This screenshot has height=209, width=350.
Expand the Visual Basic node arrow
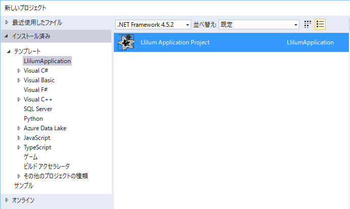(x=19, y=80)
